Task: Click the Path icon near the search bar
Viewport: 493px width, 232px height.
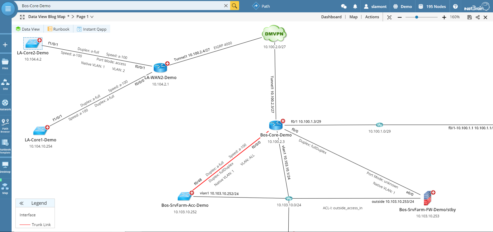Action: [256, 6]
